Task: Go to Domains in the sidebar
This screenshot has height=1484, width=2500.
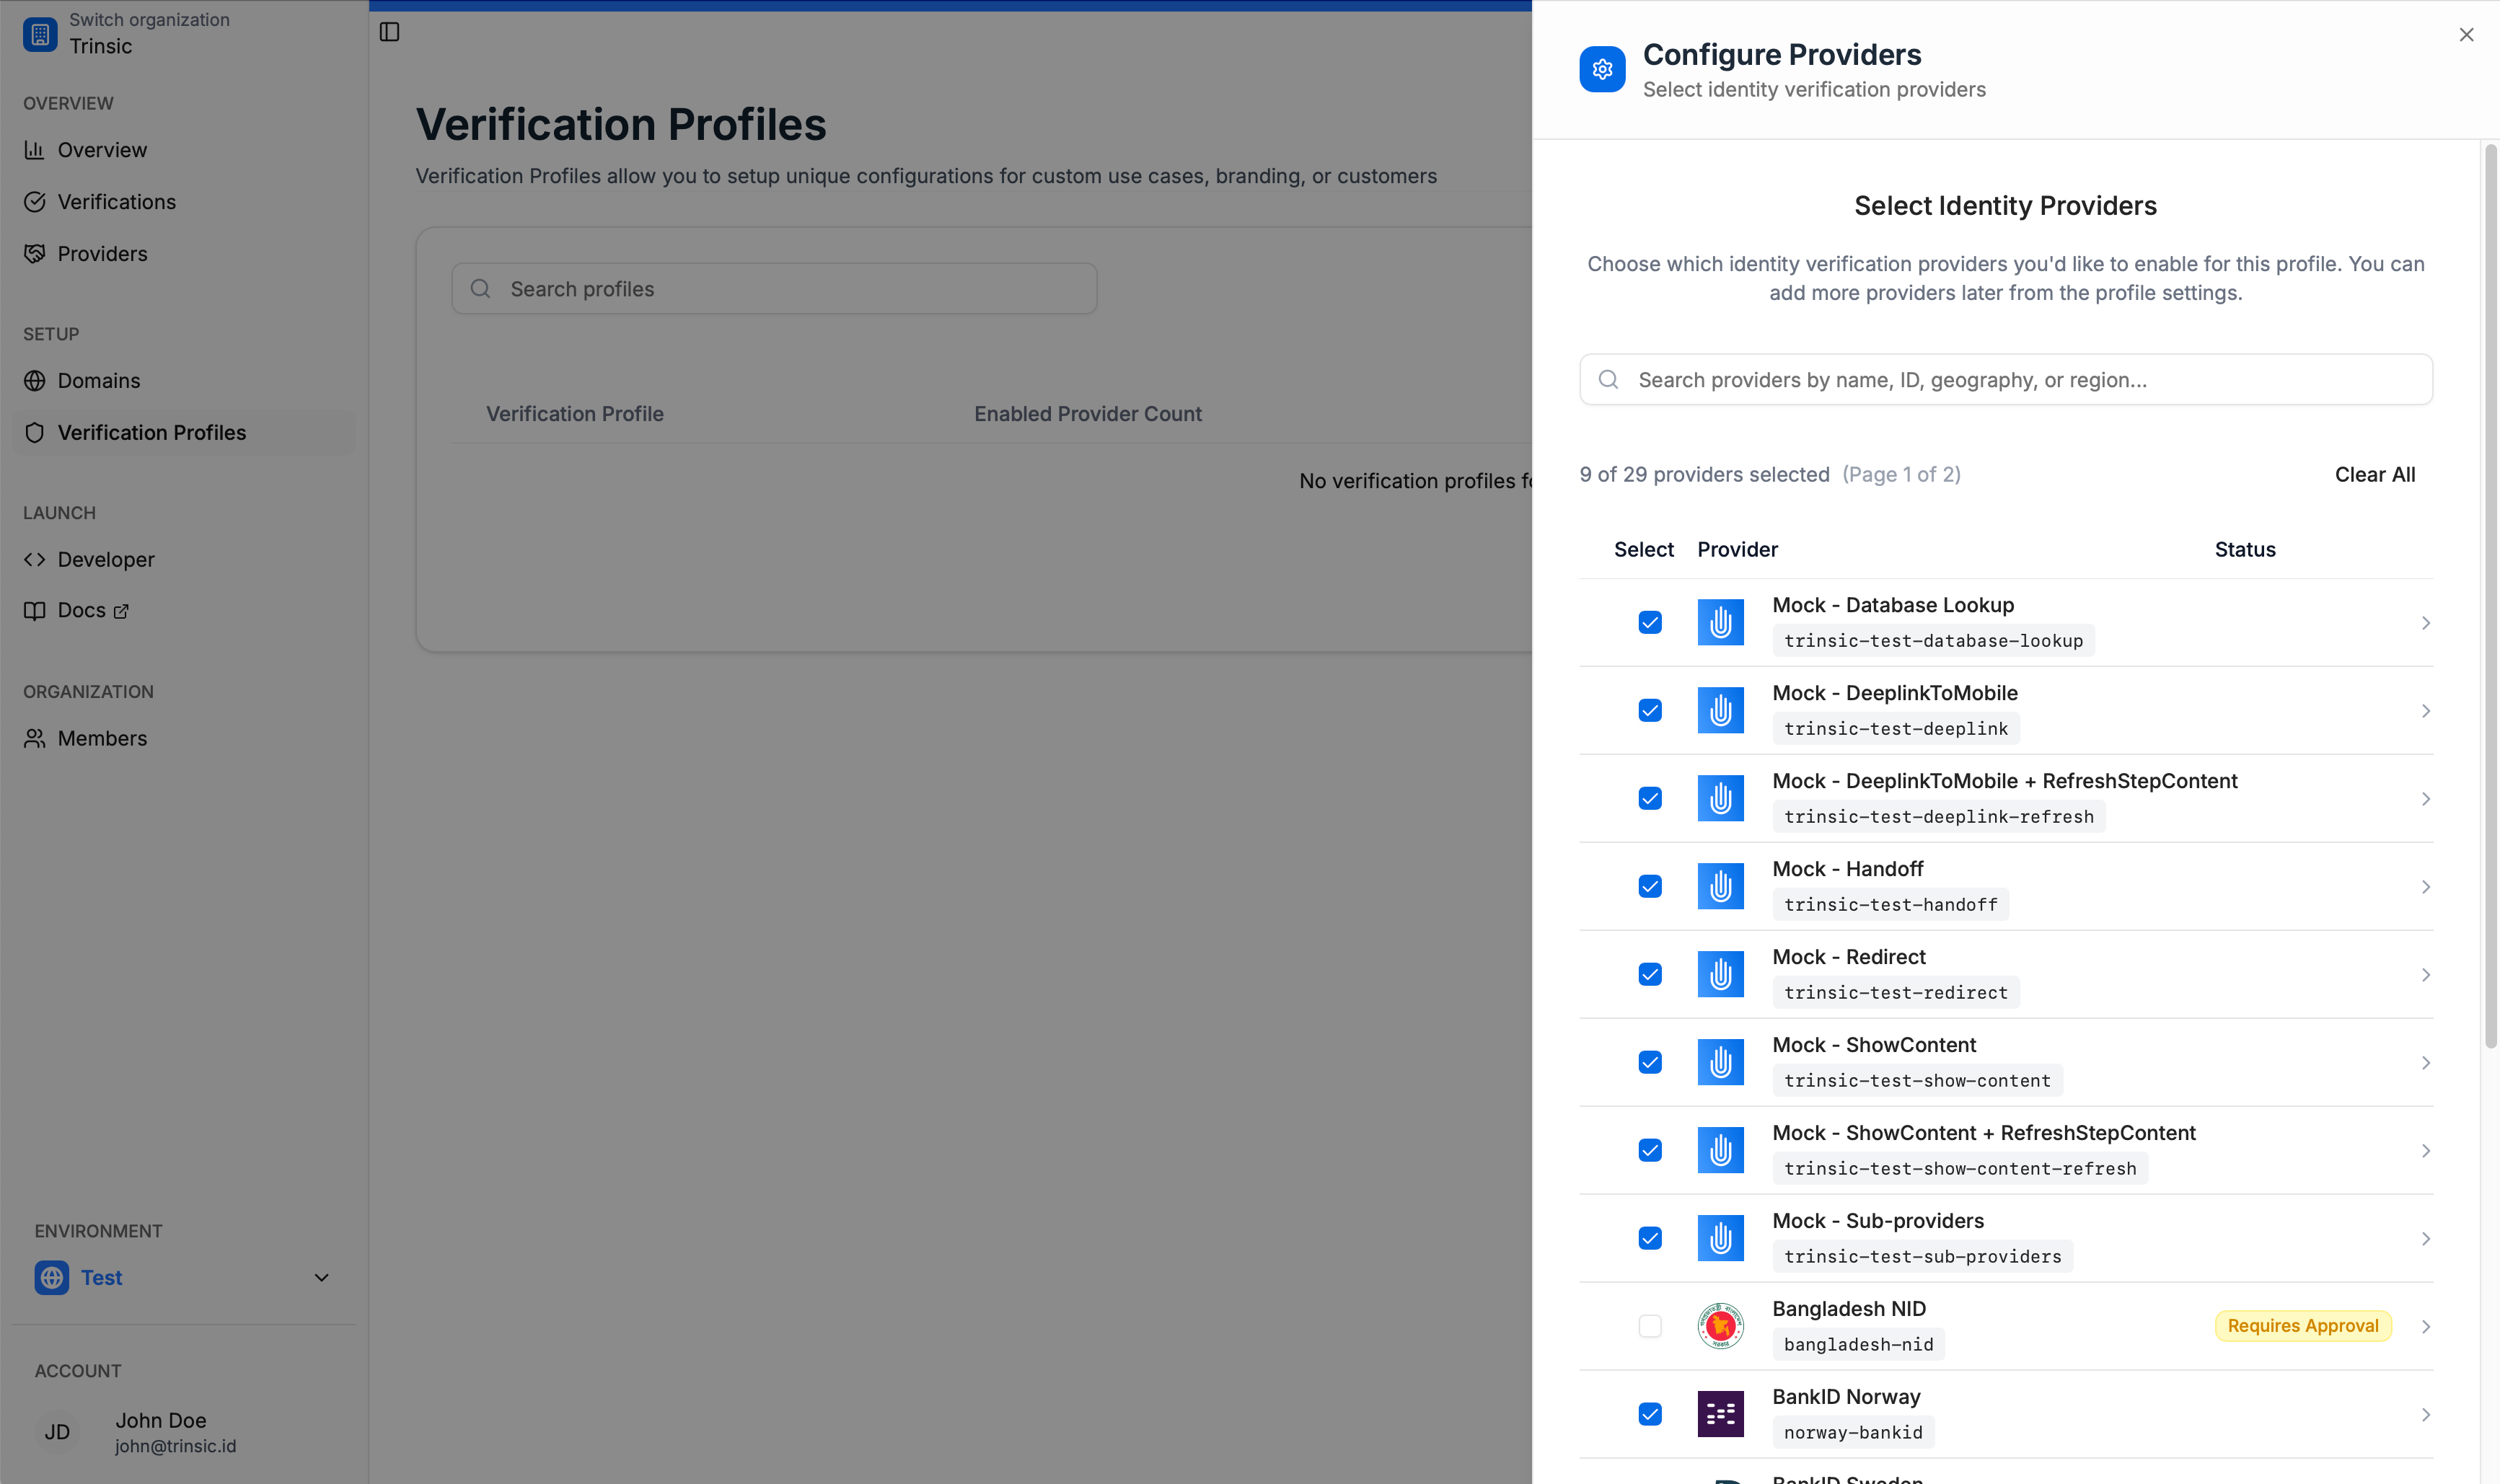Action: (99, 381)
